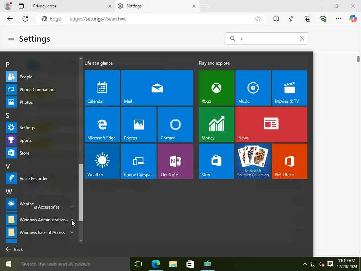Open Microsoft Solitaire Collection tile

253,161
